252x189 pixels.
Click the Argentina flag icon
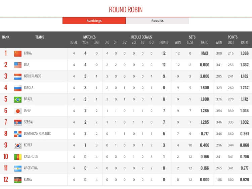pos(18,169)
